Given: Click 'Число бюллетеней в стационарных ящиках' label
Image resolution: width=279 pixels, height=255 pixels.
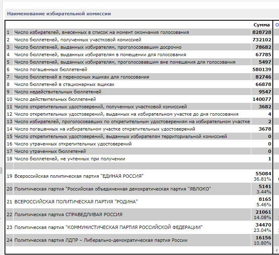Looking at the screenshot, I should pos(64,84).
